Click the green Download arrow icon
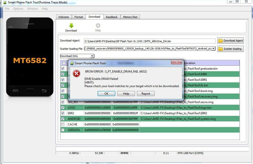Screen dimensions: 253x164 [x=71, y=26]
